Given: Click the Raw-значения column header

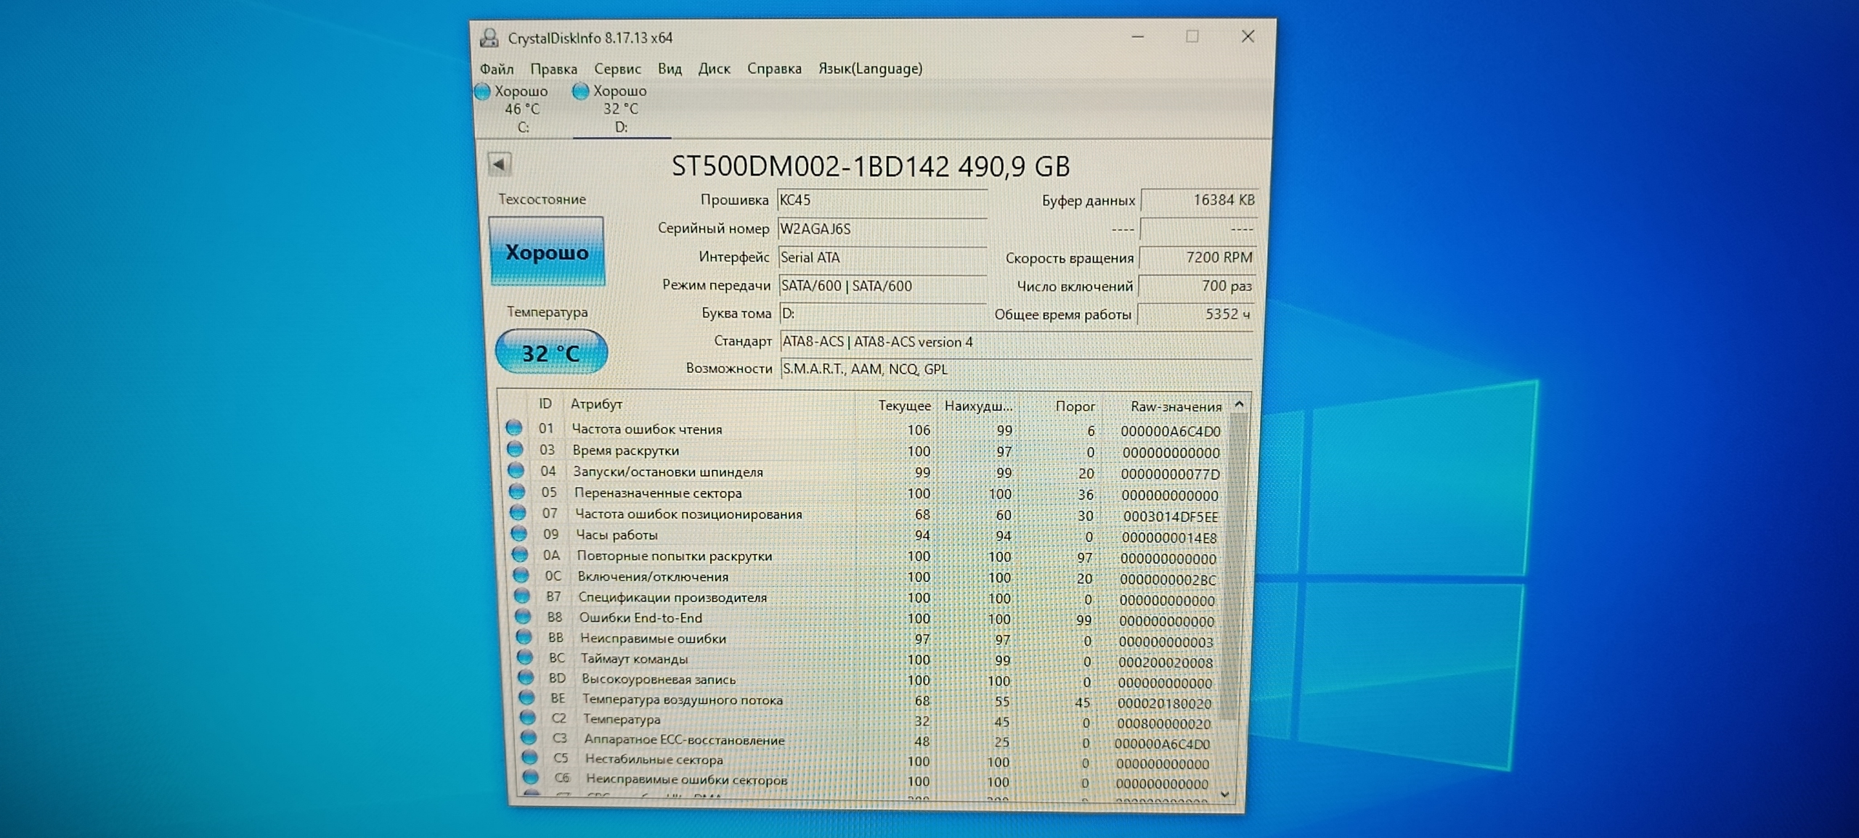Looking at the screenshot, I should 1176,407.
